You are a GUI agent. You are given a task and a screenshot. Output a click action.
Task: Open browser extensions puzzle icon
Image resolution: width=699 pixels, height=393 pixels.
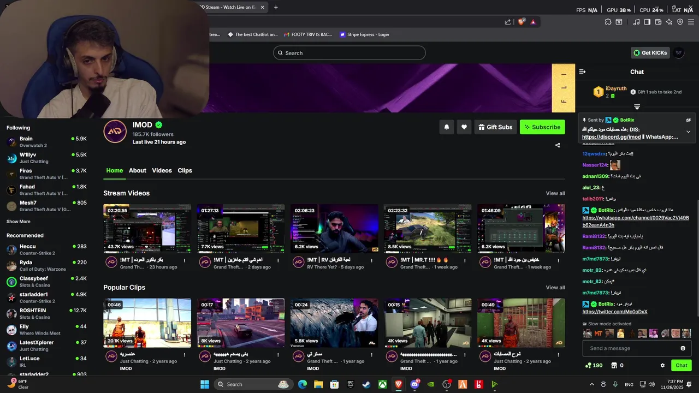(608, 22)
